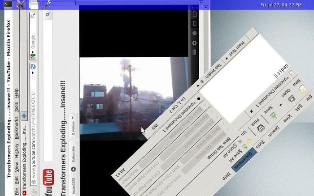Click the search magnifier in Google search box
The image size is (314, 196).
[33, 16]
